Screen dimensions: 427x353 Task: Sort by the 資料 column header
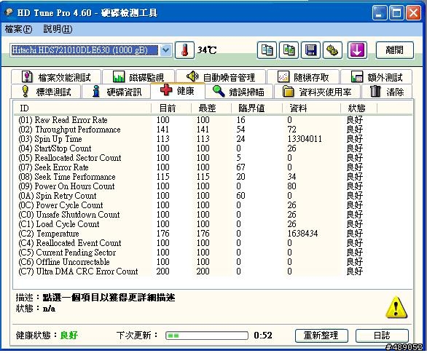[312, 108]
